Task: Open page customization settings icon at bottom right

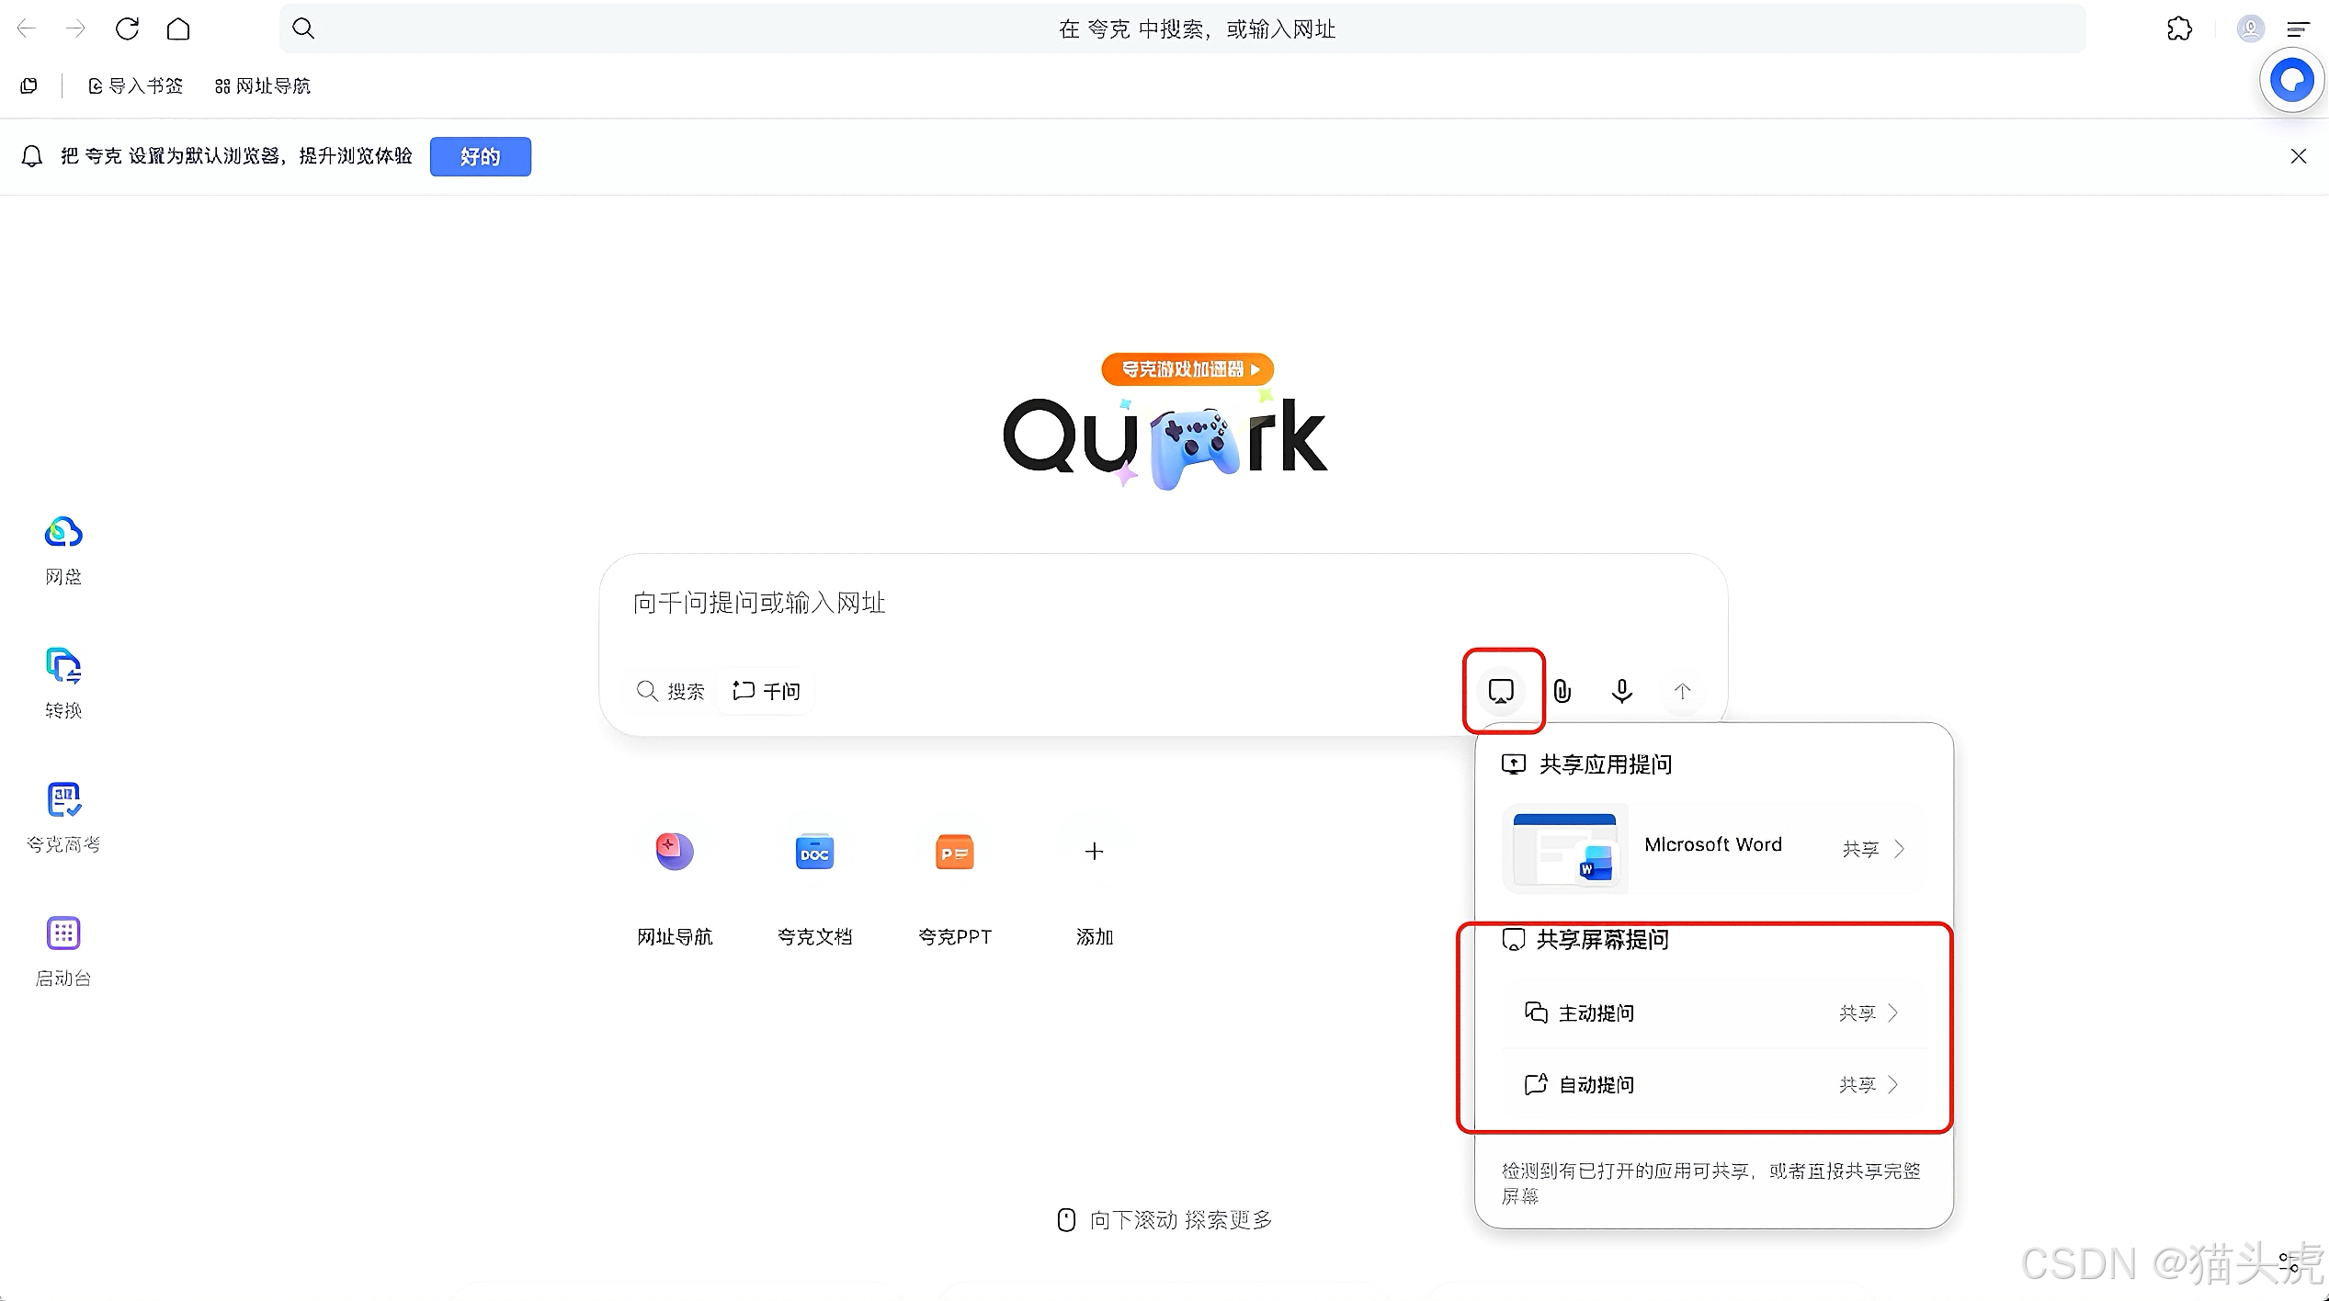Action: (2289, 1263)
